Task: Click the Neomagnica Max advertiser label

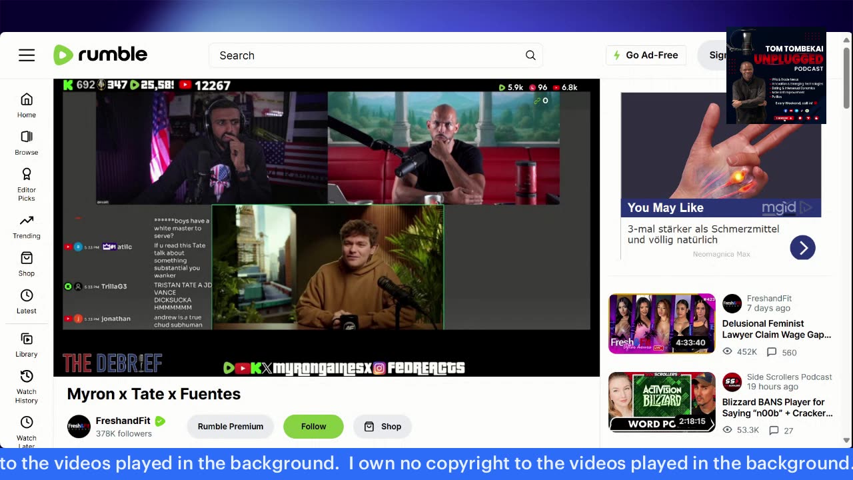Action: (721, 254)
